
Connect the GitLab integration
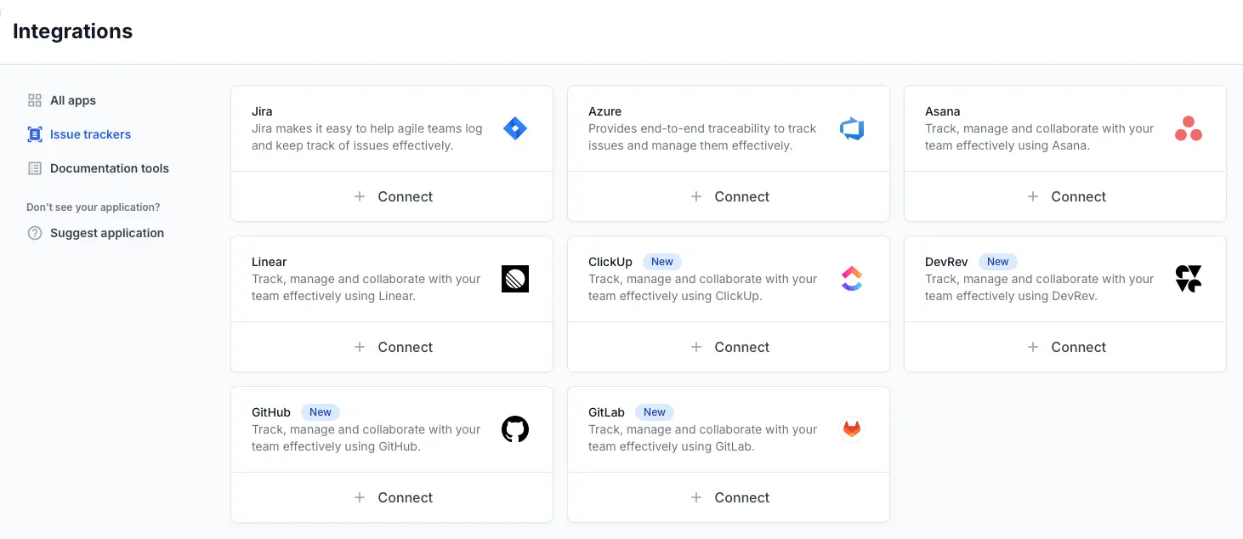click(729, 497)
